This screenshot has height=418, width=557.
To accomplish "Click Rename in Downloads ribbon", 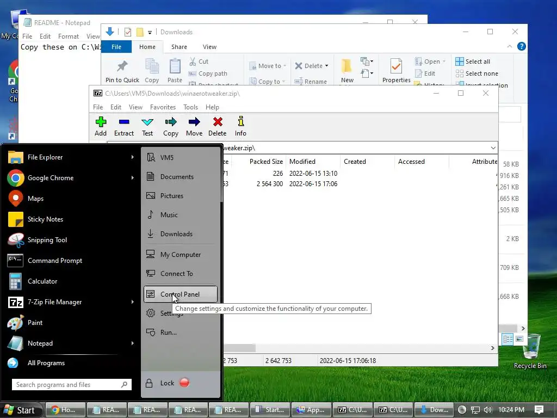I will click(311, 82).
